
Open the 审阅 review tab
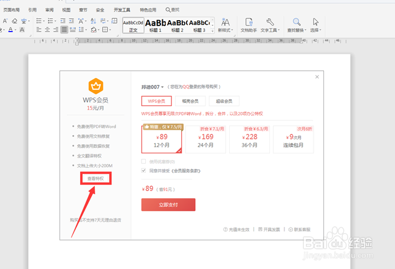49,10
